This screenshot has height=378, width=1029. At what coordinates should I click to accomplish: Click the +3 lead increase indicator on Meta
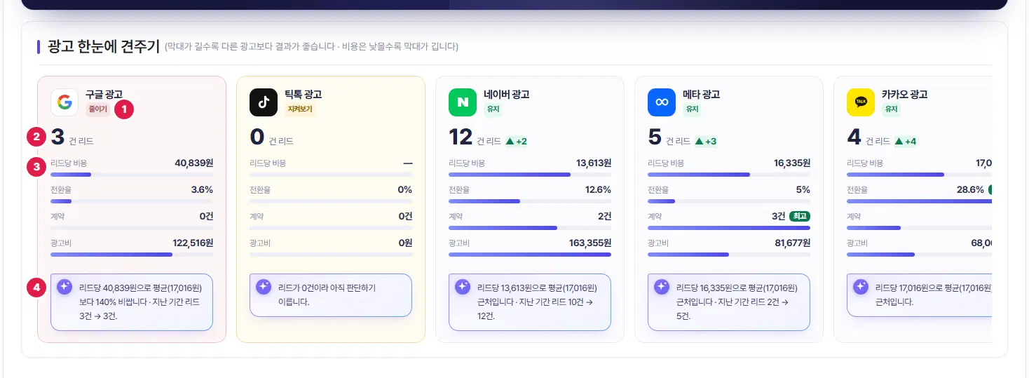706,141
